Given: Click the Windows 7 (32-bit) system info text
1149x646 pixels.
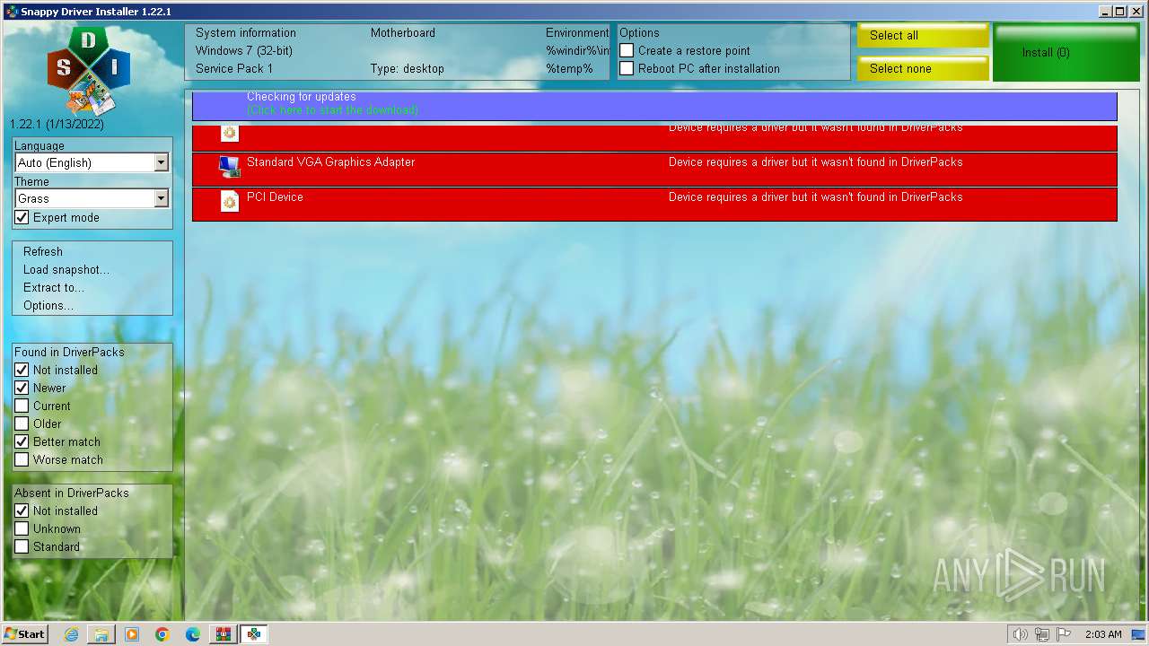Looking at the screenshot, I should click(x=244, y=50).
